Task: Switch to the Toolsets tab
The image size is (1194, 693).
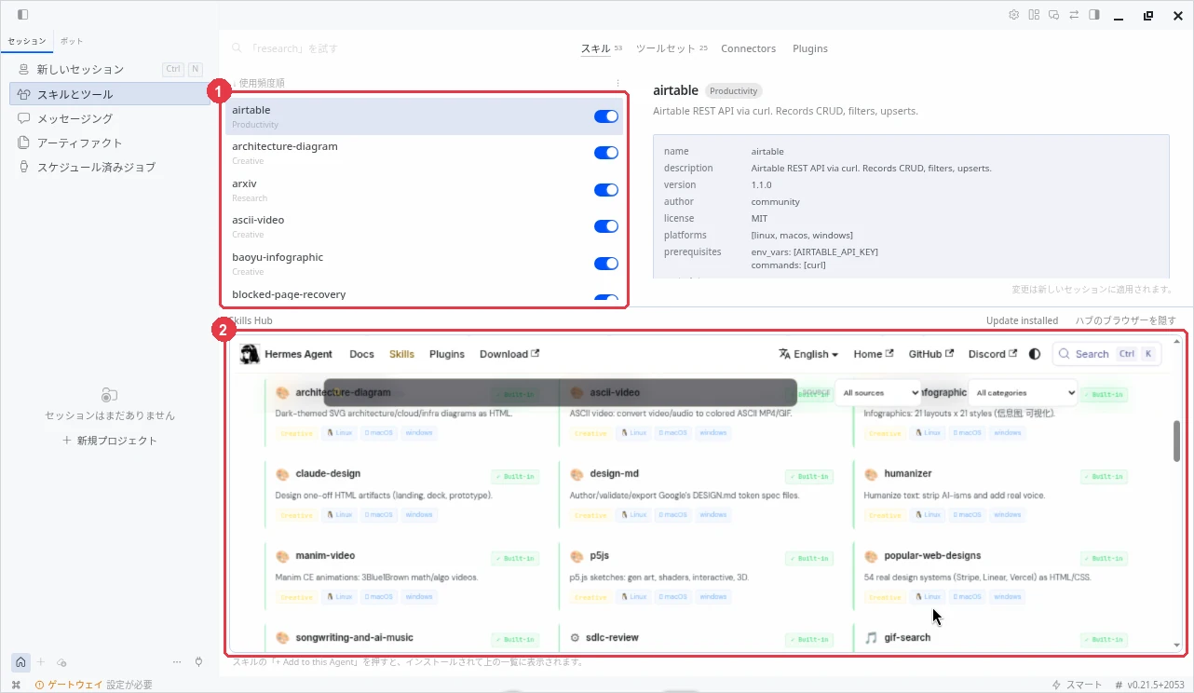Action: pos(672,48)
